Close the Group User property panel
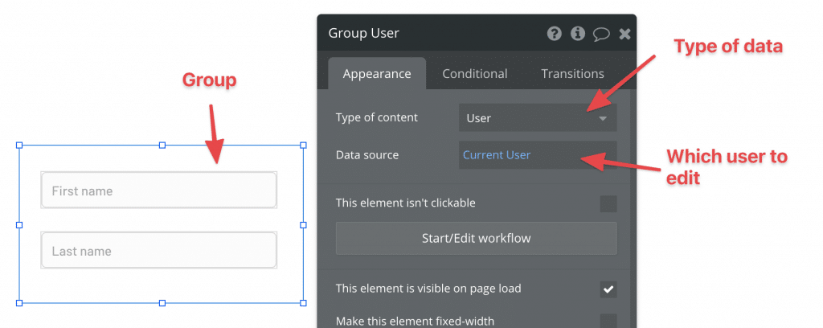The image size is (823, 328). (624, 34)
